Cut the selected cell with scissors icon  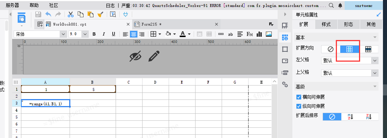71,14
